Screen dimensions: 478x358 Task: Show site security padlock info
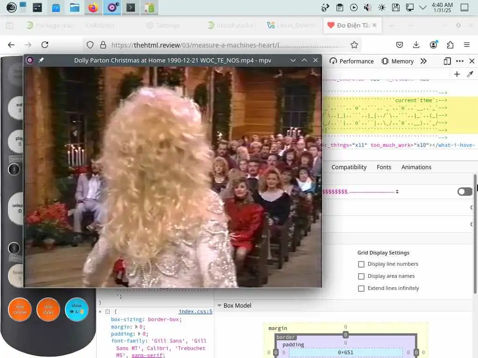[103, 45]
